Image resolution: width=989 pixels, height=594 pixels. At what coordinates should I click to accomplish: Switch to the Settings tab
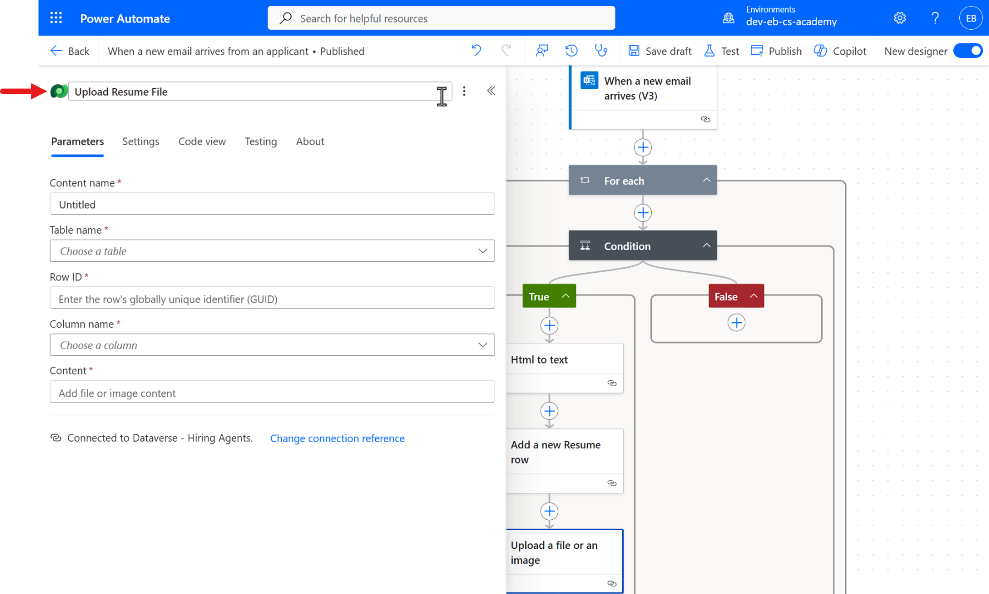(x=141, y=141)
